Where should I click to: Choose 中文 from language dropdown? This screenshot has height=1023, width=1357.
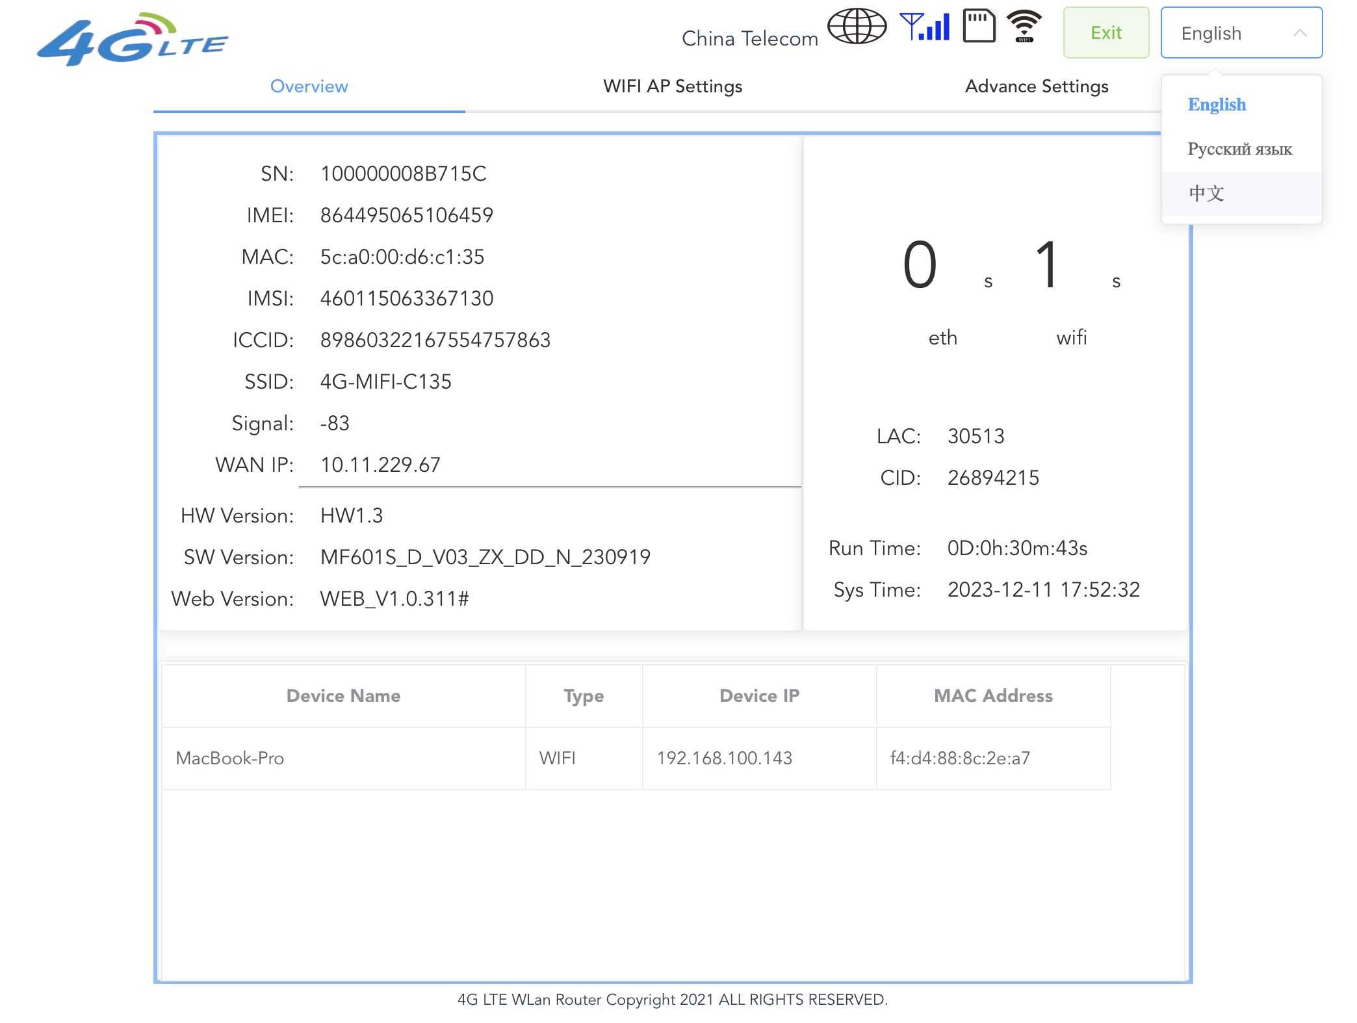(x=1206, y=193)
